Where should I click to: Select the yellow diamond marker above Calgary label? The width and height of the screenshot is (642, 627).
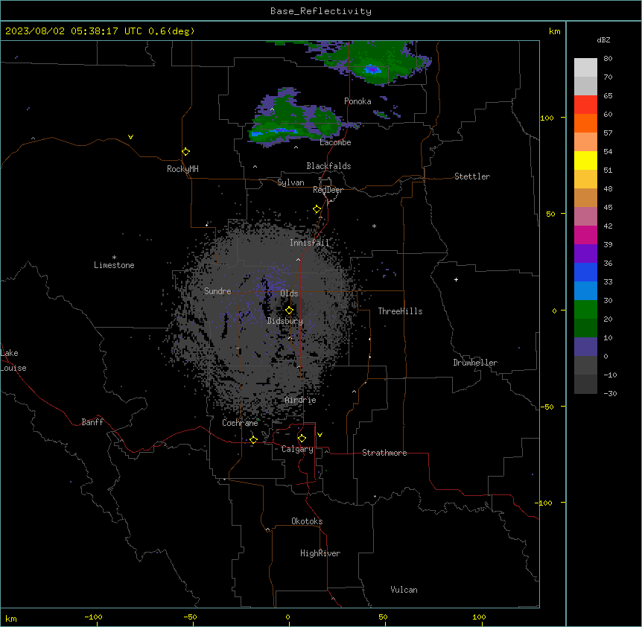click(302, 439)
